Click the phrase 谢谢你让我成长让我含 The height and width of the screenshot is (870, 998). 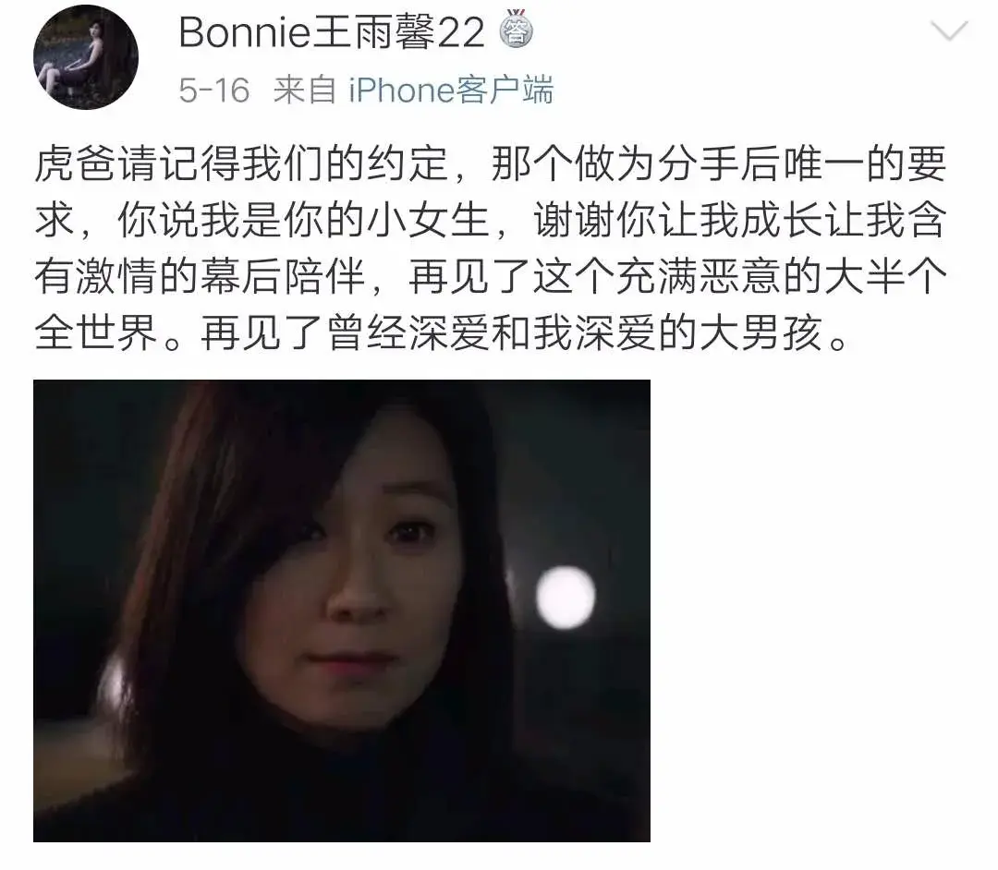739,221
